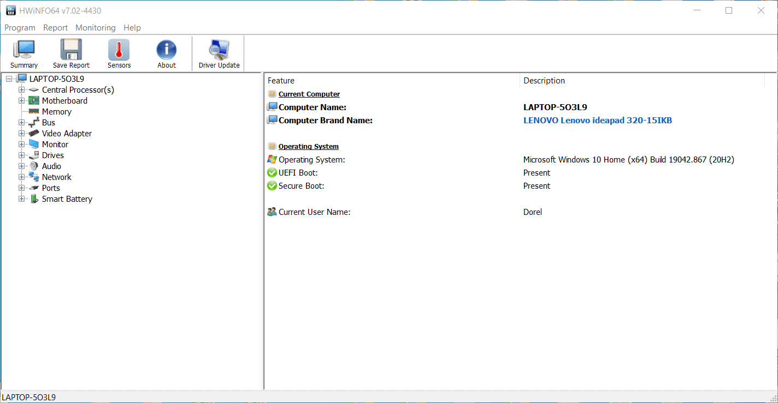
Task: Click the Central Processor(s) chip icon
Action: tap(34, 90)
